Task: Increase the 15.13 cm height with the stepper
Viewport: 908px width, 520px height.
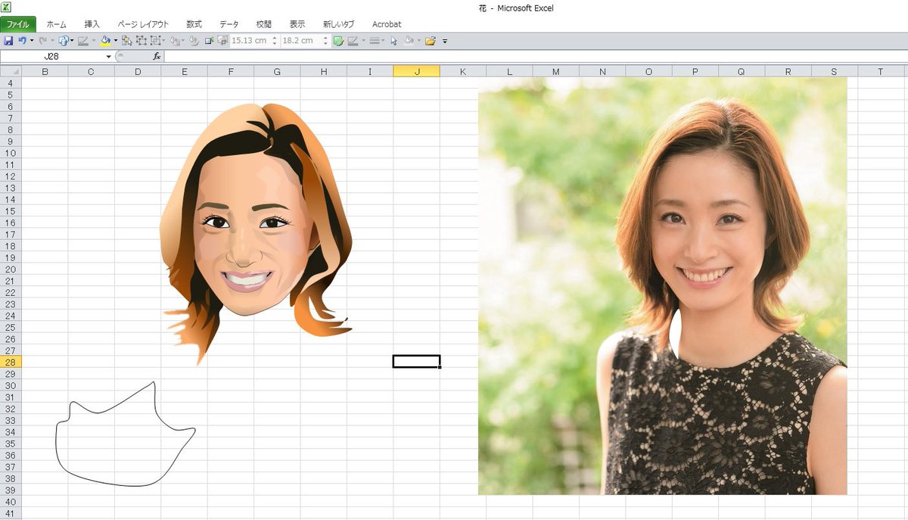Action: (x=274, y=38)
